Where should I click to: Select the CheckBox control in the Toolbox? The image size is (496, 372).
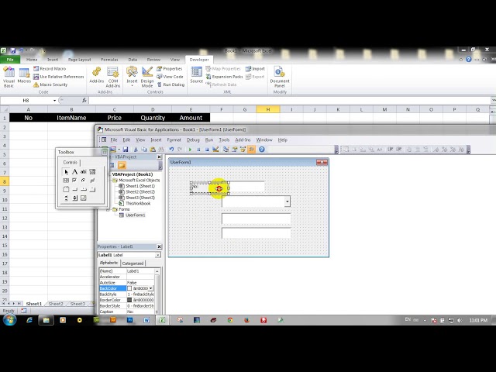[74, 181]
